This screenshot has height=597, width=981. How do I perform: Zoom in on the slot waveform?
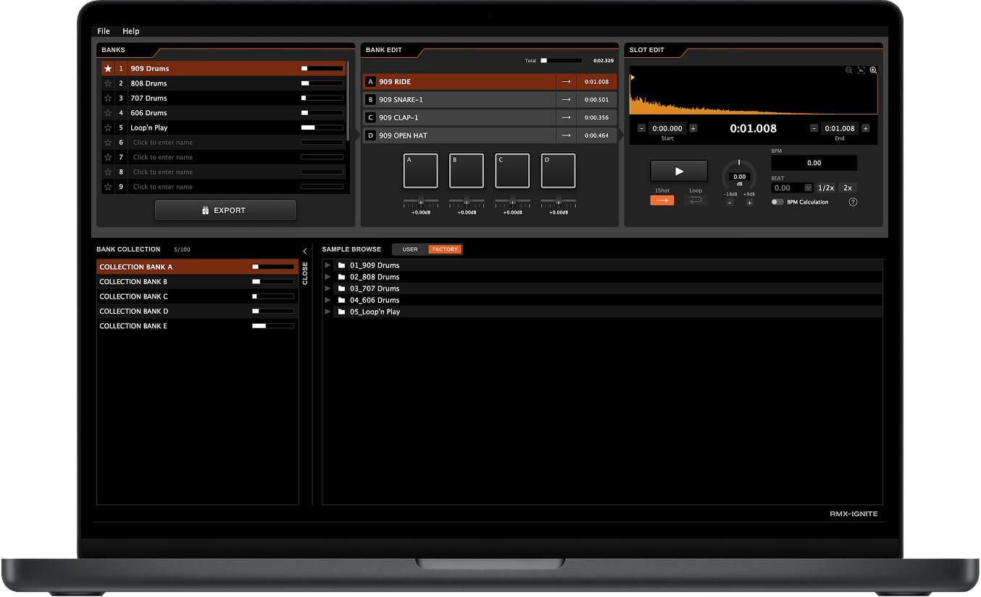pos(873,70)
